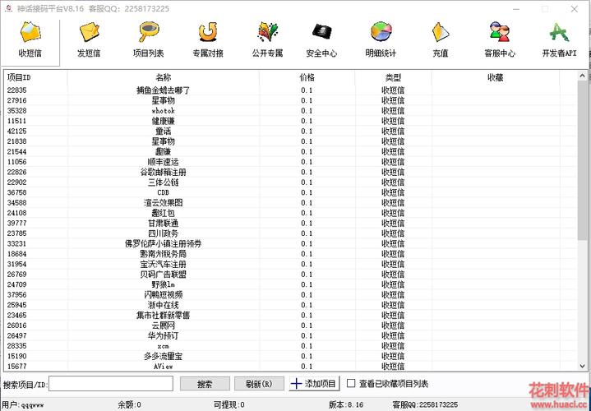
Task: Open the 明细统计 pie chart icon
Action: tap(381, 31)
